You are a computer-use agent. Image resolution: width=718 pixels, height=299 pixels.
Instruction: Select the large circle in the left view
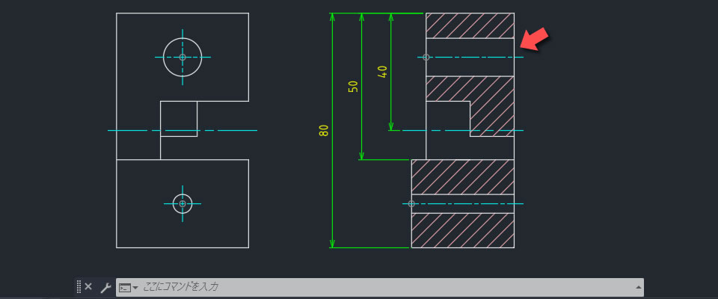(x=182, y=58)
